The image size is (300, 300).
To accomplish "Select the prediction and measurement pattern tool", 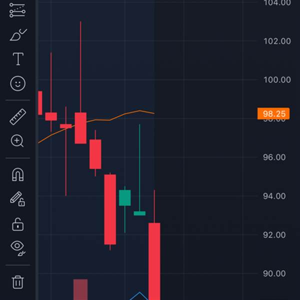I will click(17, 10).
